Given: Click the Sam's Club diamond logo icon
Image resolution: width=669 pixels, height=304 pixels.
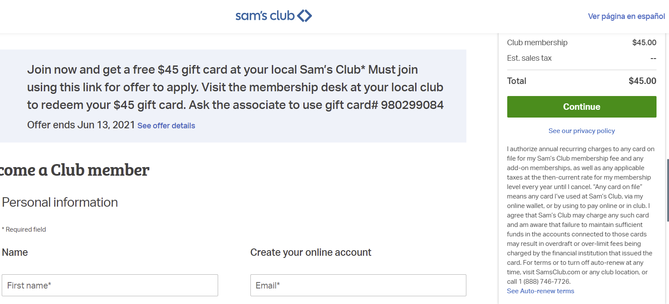Looking at the screenshot, I should (x=305, y=16).
